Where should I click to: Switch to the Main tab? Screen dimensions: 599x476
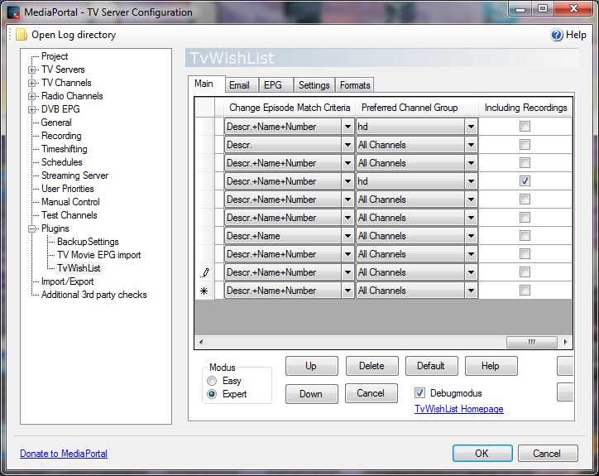click(206, 84)
